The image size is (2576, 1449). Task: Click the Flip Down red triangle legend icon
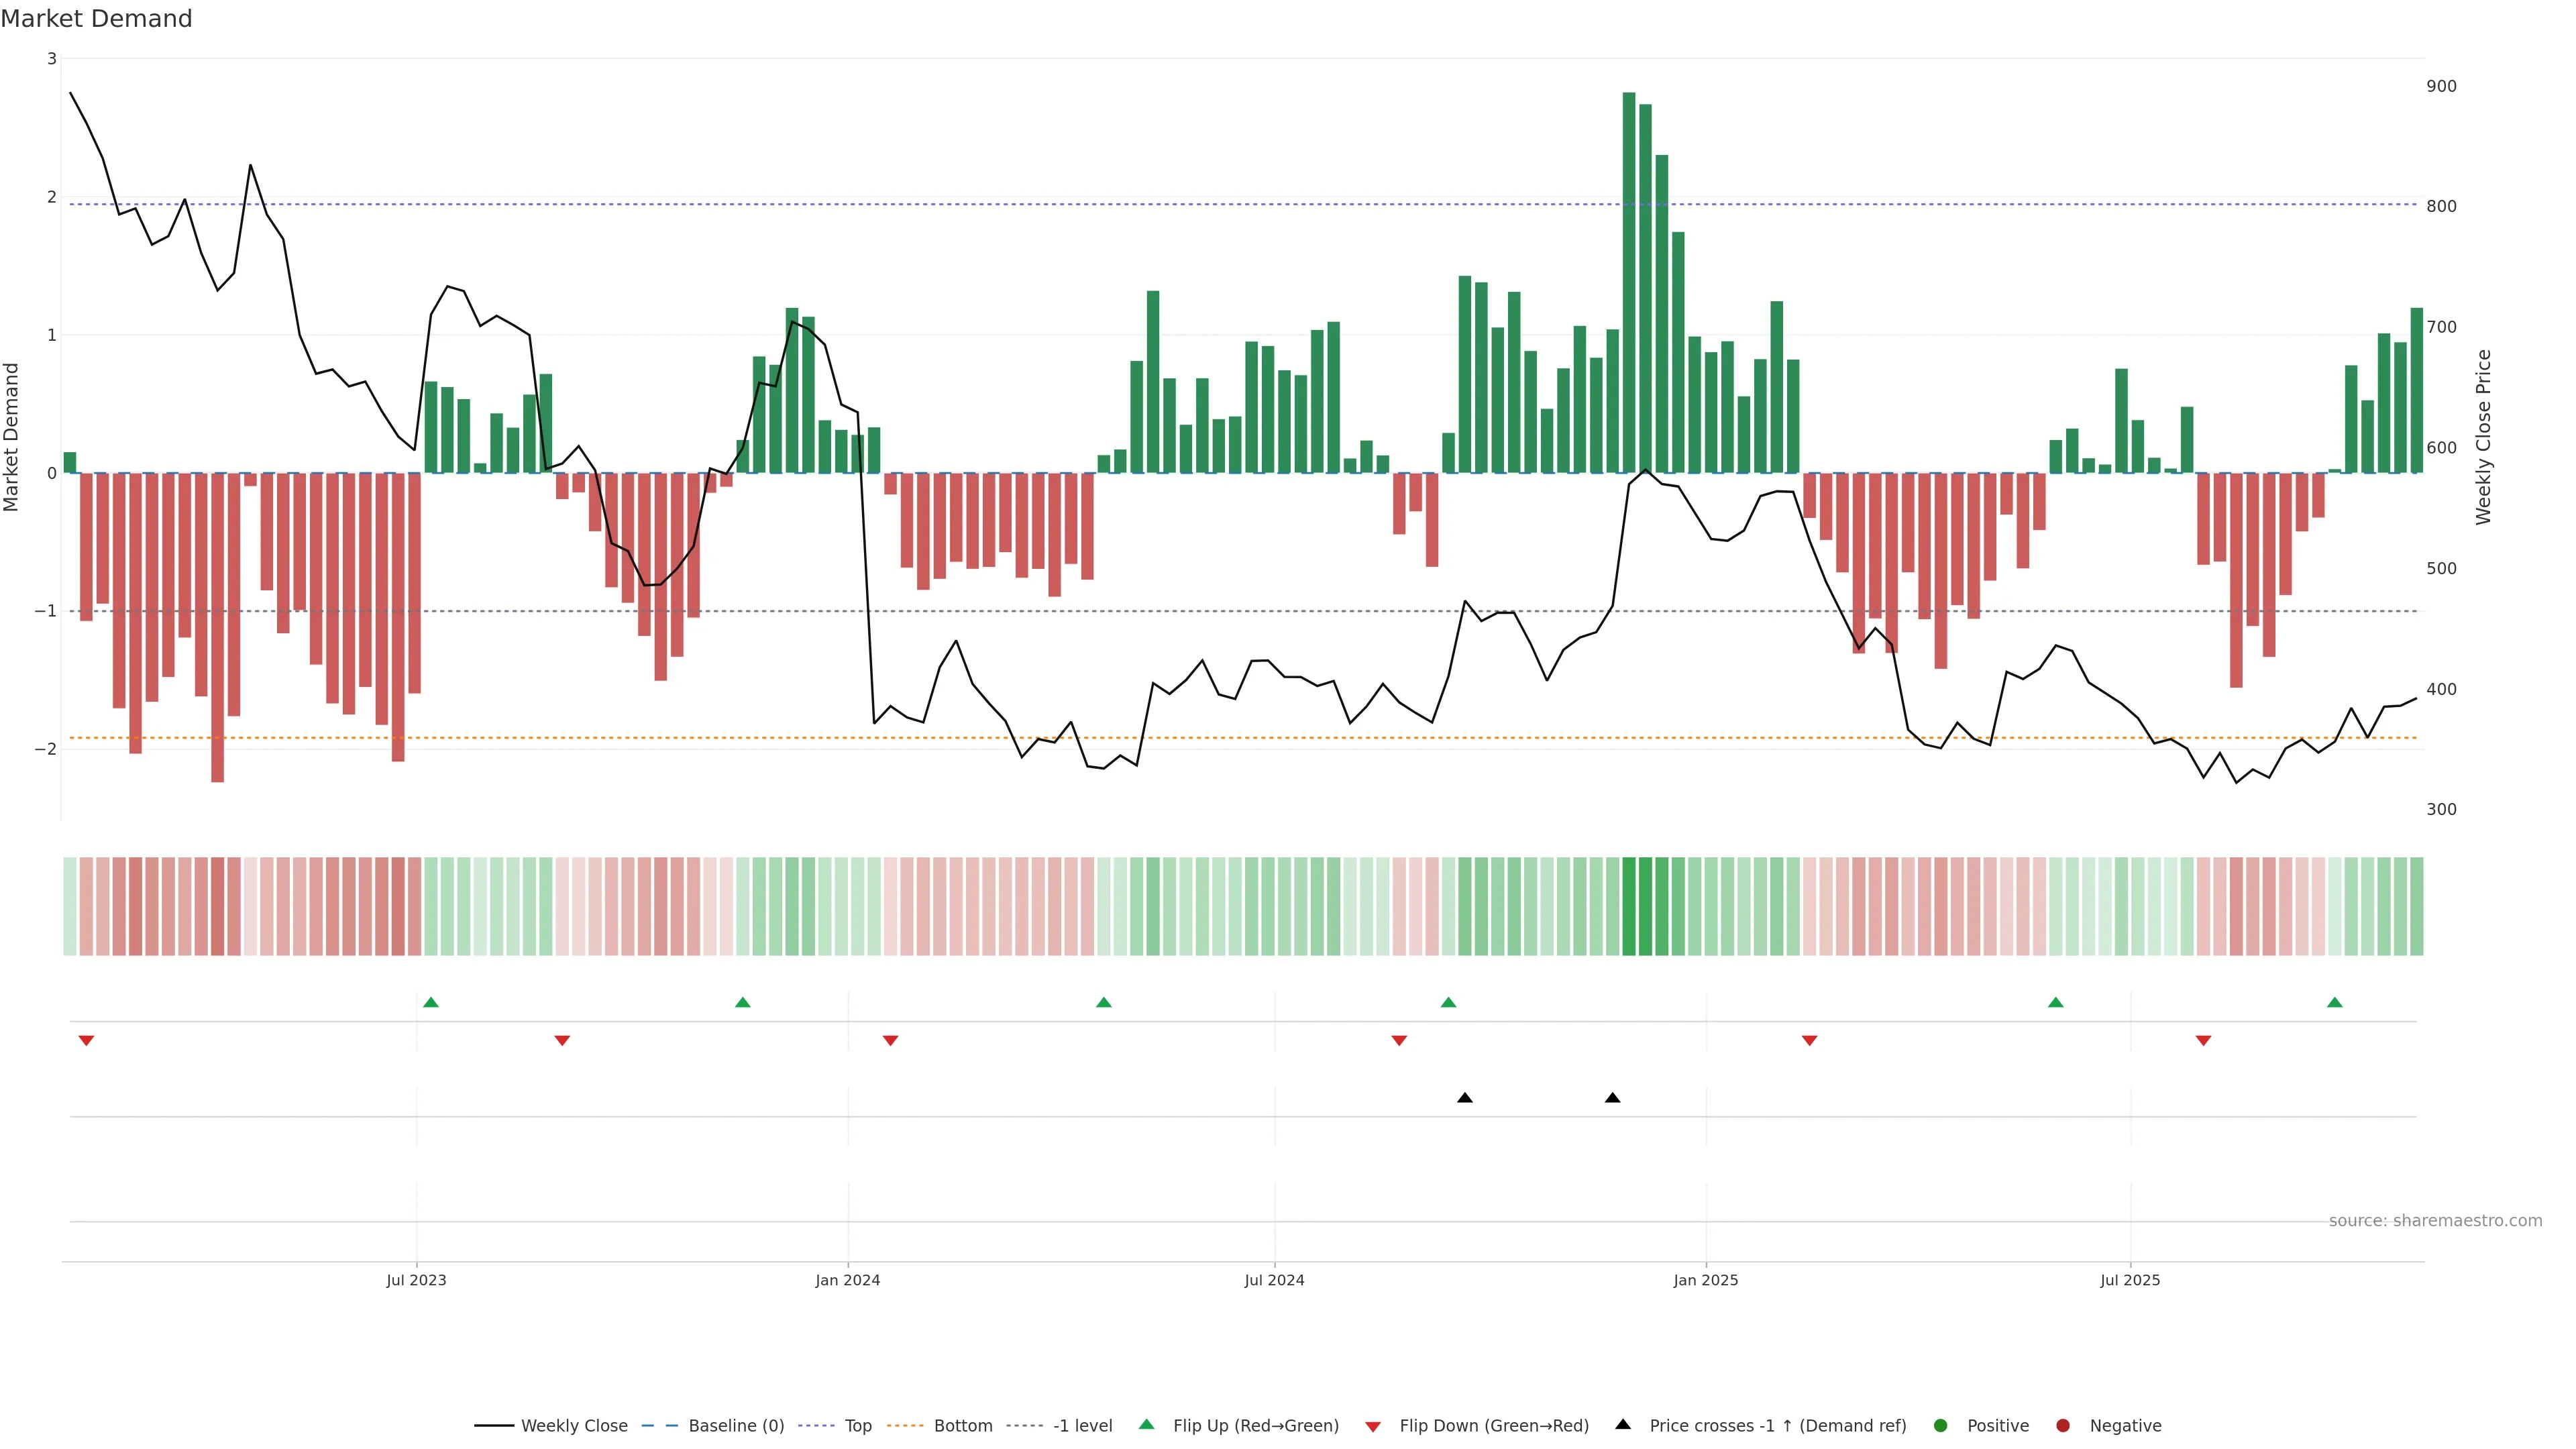(x=1372, y=1426)
